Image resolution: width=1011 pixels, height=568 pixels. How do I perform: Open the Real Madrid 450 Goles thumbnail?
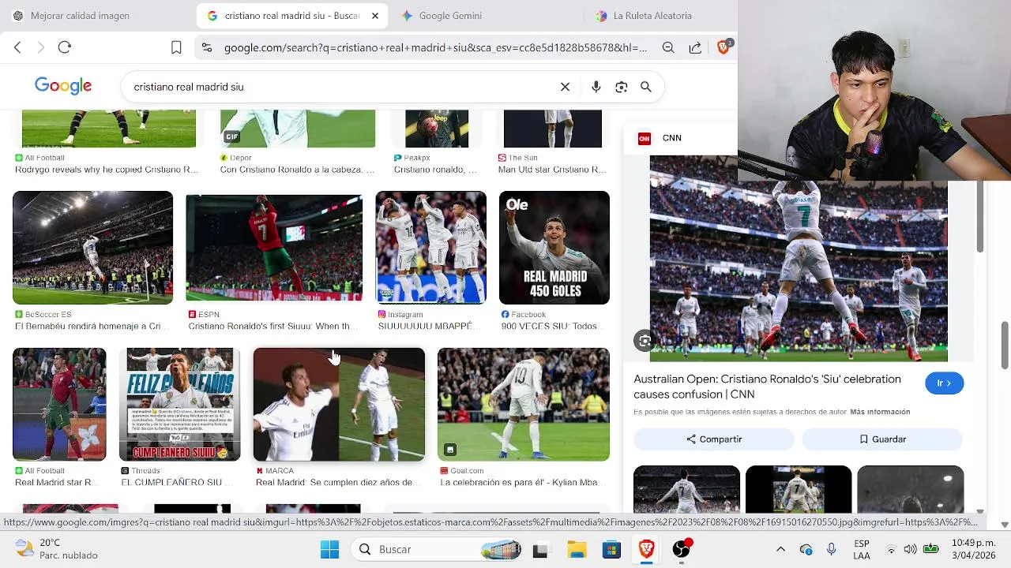coord(554,248)
